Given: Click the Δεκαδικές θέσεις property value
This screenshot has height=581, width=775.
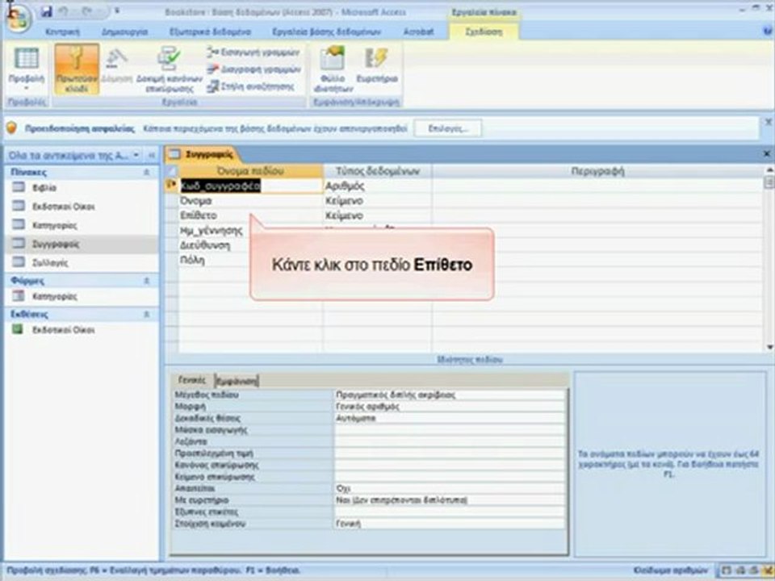Looking at the screenshot, I should pyautogui.click(x=450, y=419).
